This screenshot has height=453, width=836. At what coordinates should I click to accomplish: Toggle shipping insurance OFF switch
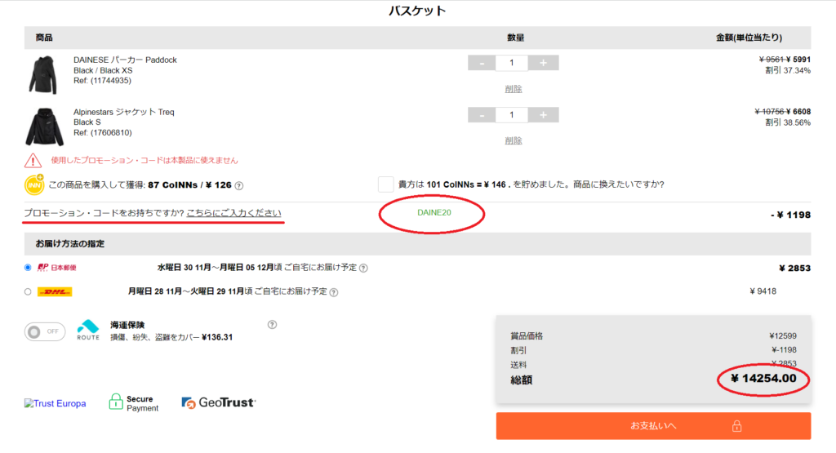45,331
